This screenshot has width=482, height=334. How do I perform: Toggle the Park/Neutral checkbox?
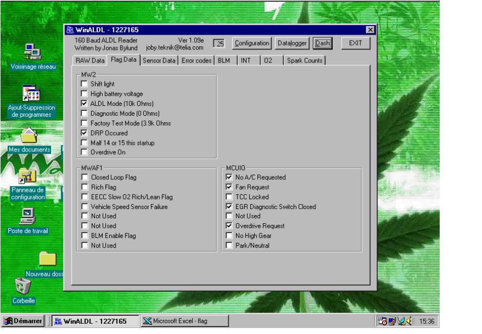pyautogui.click(x=229, y=245)
